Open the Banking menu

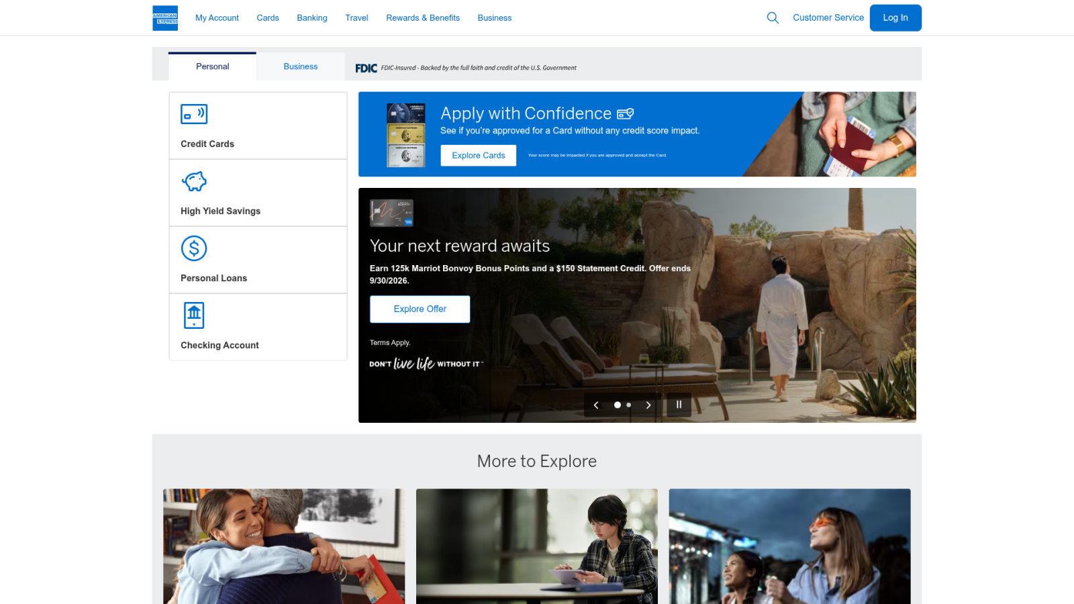pyautogui.click(x=312, y=18)
